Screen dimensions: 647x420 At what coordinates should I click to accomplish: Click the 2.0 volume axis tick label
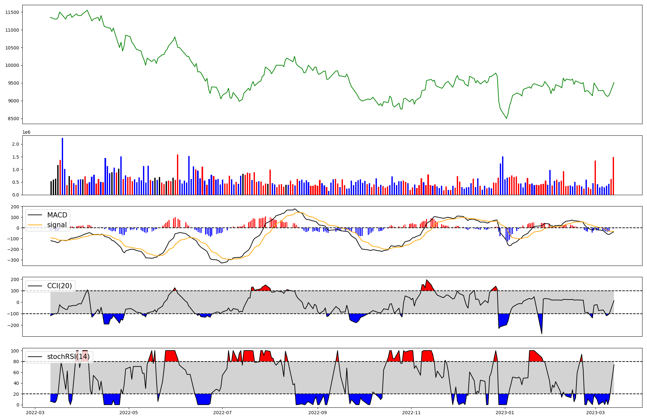pyautogui.click(x=16, y=144)
